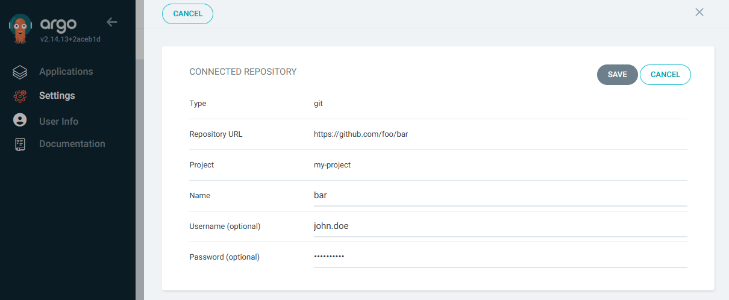Viewport: 729px width, 300px height.
Task: Cancel editing next to the SAVE button
Action: (665, 75)
